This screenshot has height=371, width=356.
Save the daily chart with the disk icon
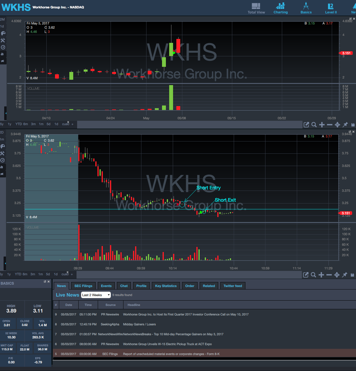[x=353, y=125]
